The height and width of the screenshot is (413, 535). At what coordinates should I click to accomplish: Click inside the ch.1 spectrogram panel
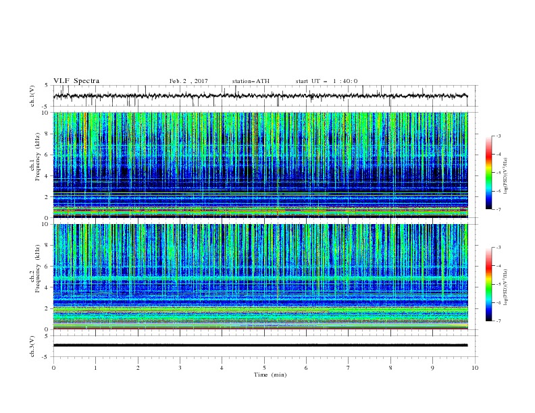pyautogui.click(x=260, y=165)
